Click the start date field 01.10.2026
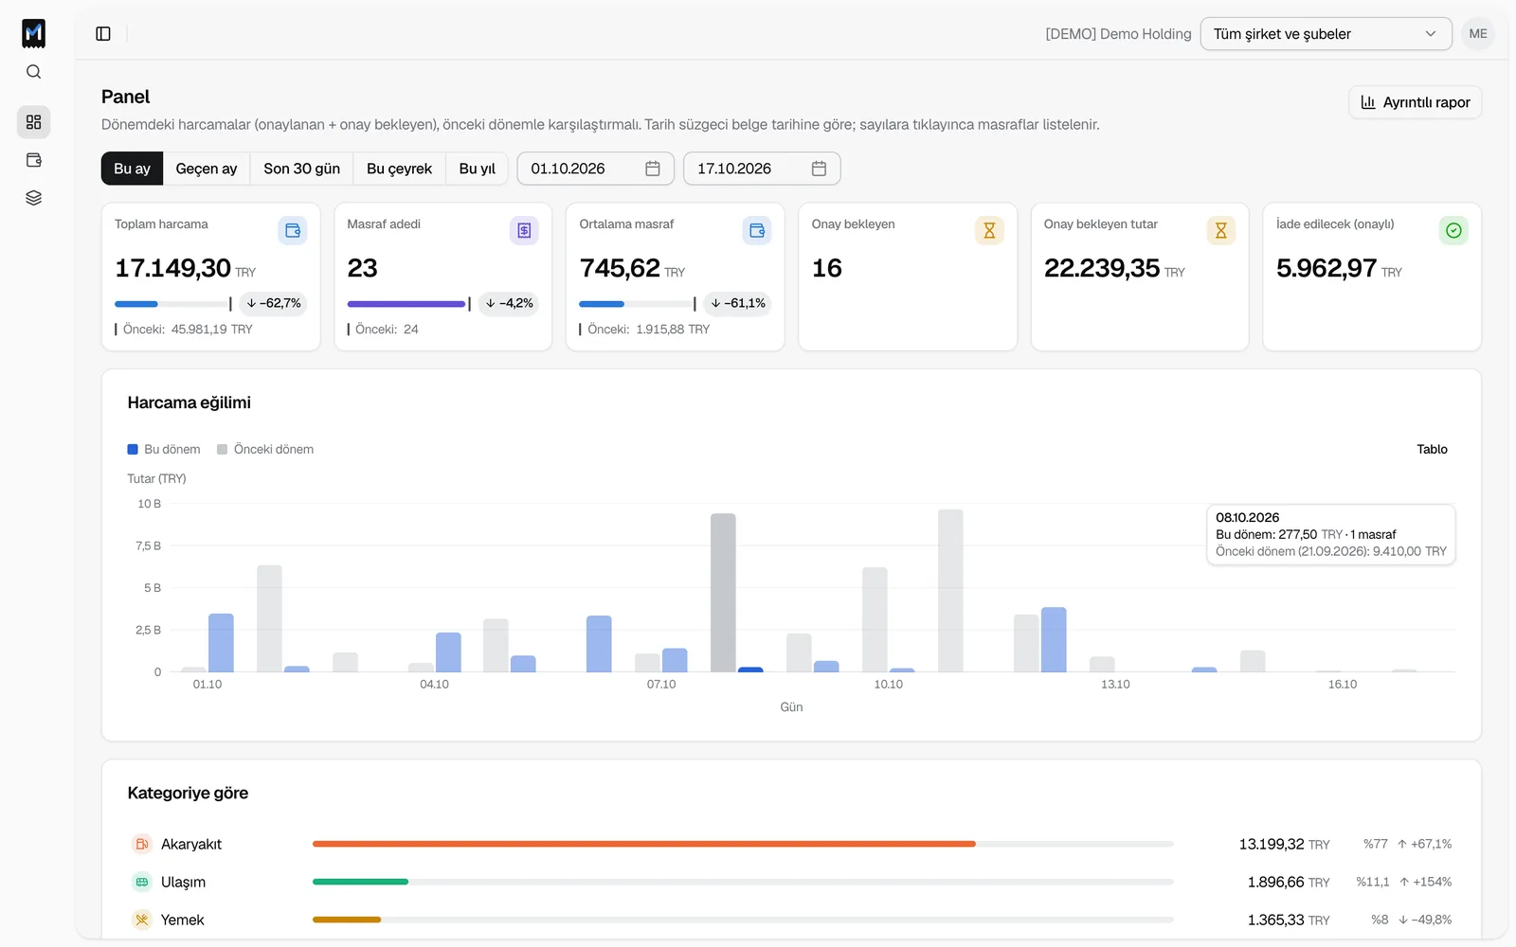Viewport: 1516px width, 947px height. tap(595, 169)
